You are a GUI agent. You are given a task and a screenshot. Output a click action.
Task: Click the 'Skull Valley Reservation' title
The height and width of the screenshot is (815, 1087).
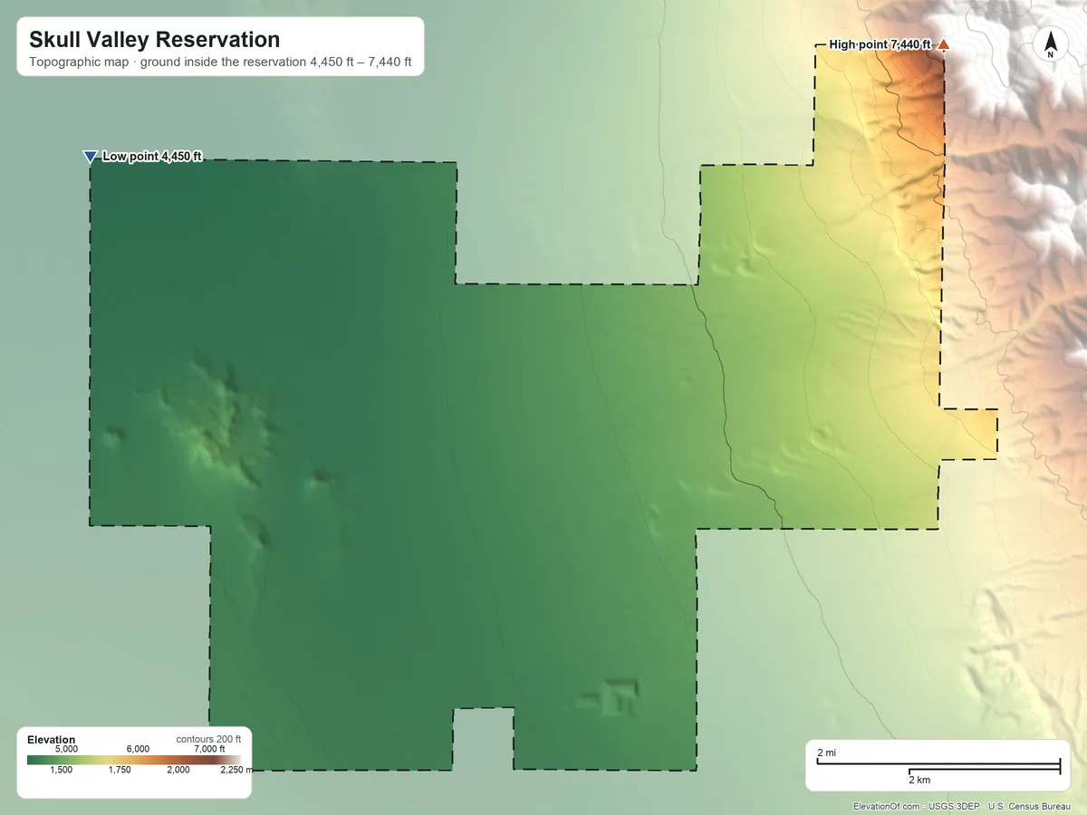(x=155, y=40)
